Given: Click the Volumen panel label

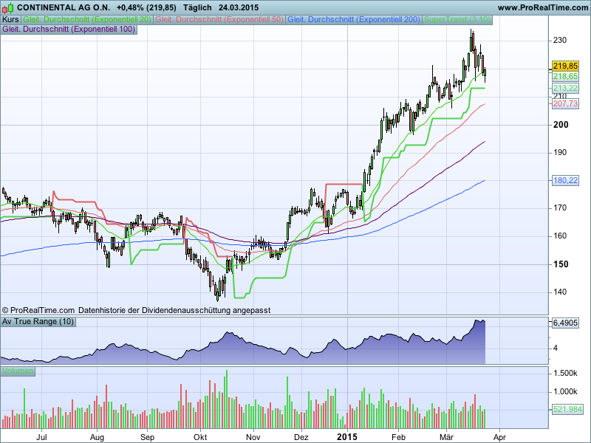Looking at the screenshot, I should coord(18,371).
